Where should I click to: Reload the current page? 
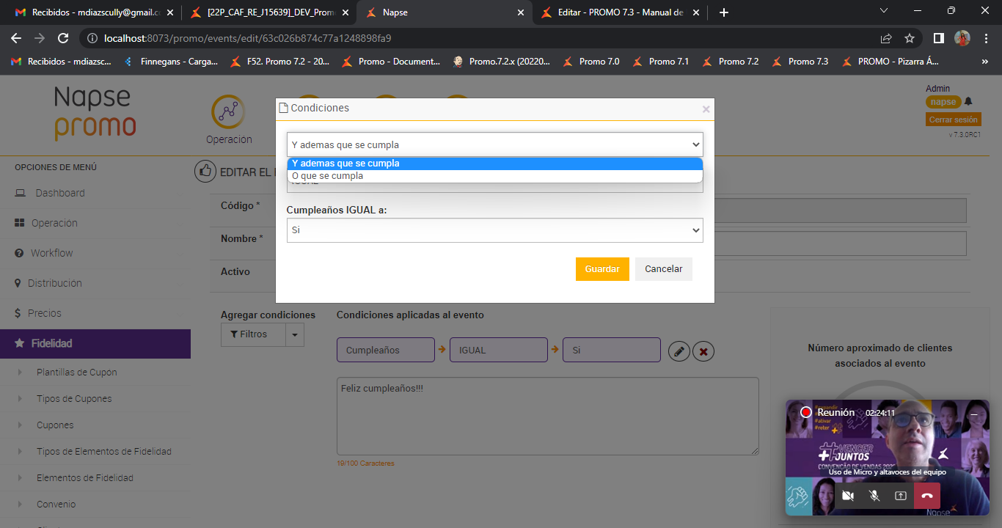[x=63, y=38]
